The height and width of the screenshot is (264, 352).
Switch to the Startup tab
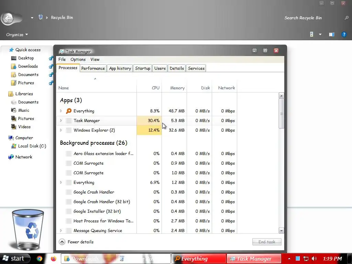pos(143,68)
